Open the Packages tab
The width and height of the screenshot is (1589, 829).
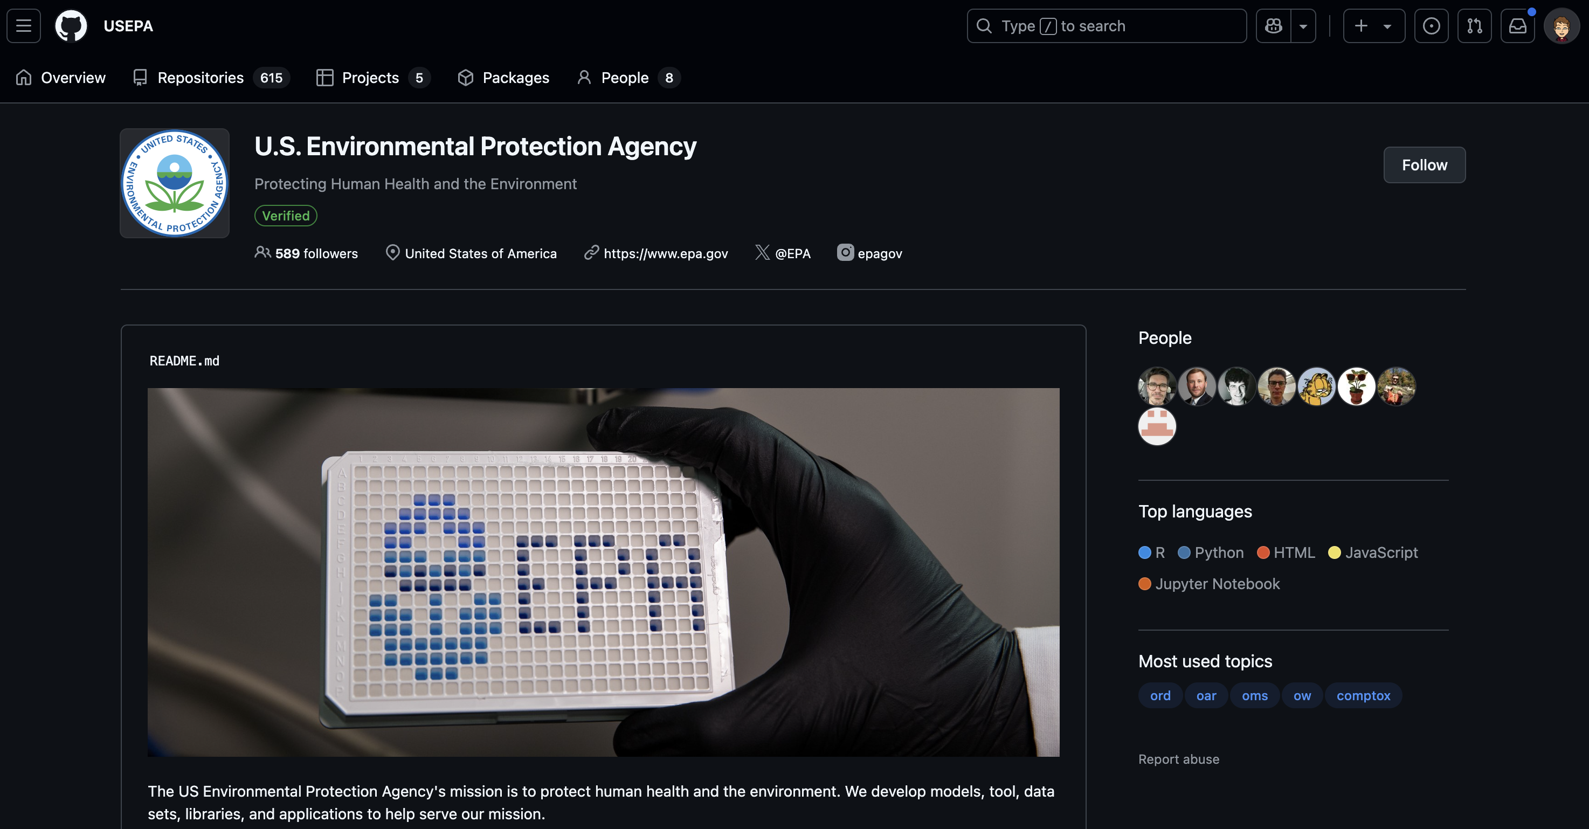[503, 78]
